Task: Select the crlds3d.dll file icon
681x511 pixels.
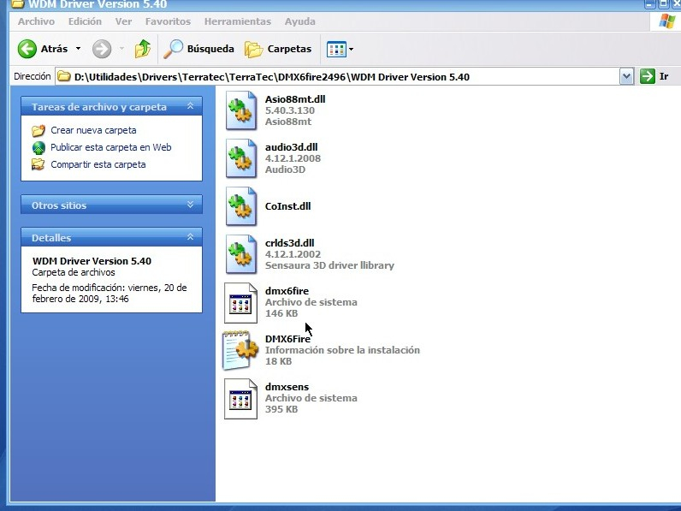Action: pos(240,254)
